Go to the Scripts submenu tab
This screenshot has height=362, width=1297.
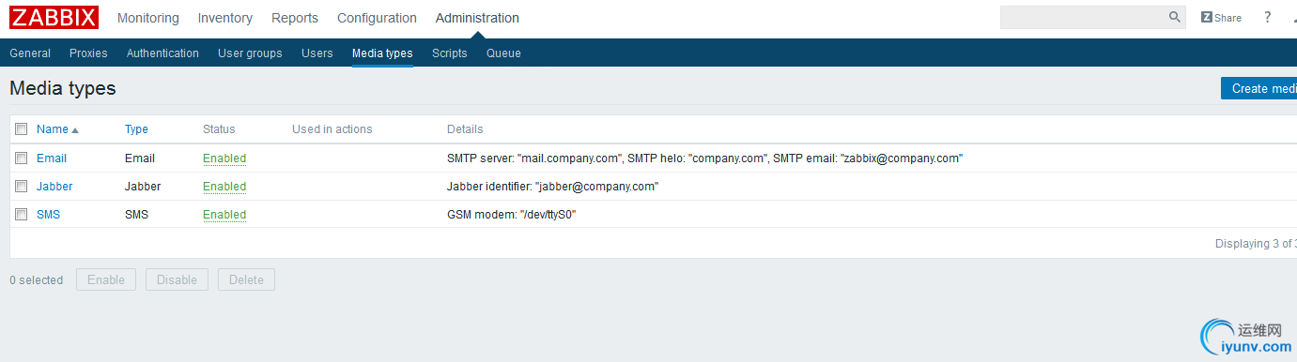coord(450,53)
